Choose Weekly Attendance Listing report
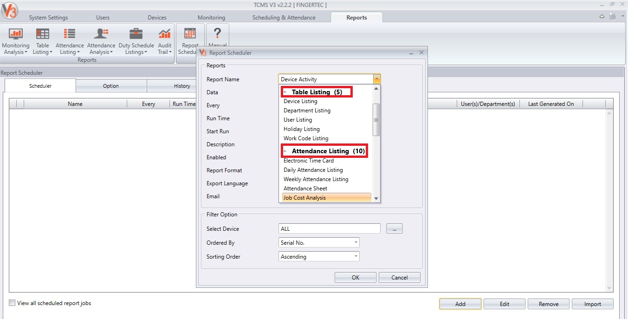The height and width of the screenshot is (319, 628). click(x=316, y=179)
